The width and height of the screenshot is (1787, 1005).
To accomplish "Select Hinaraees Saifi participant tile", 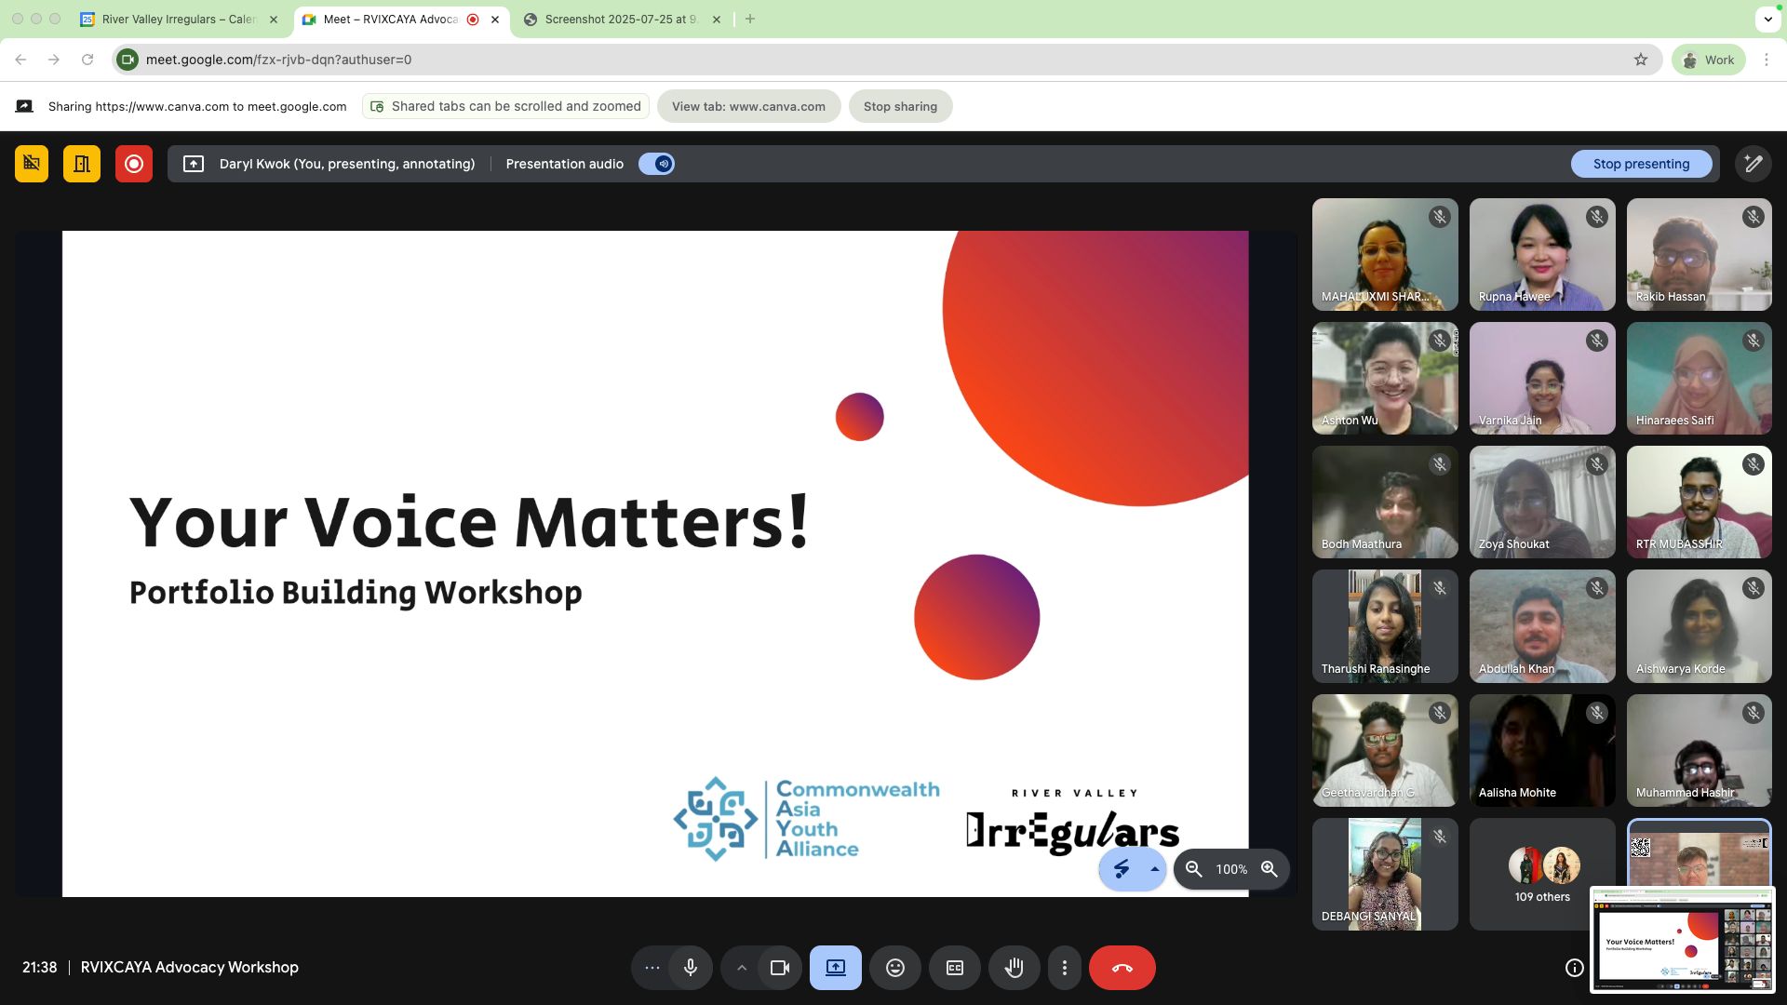I will point(1700,378).
